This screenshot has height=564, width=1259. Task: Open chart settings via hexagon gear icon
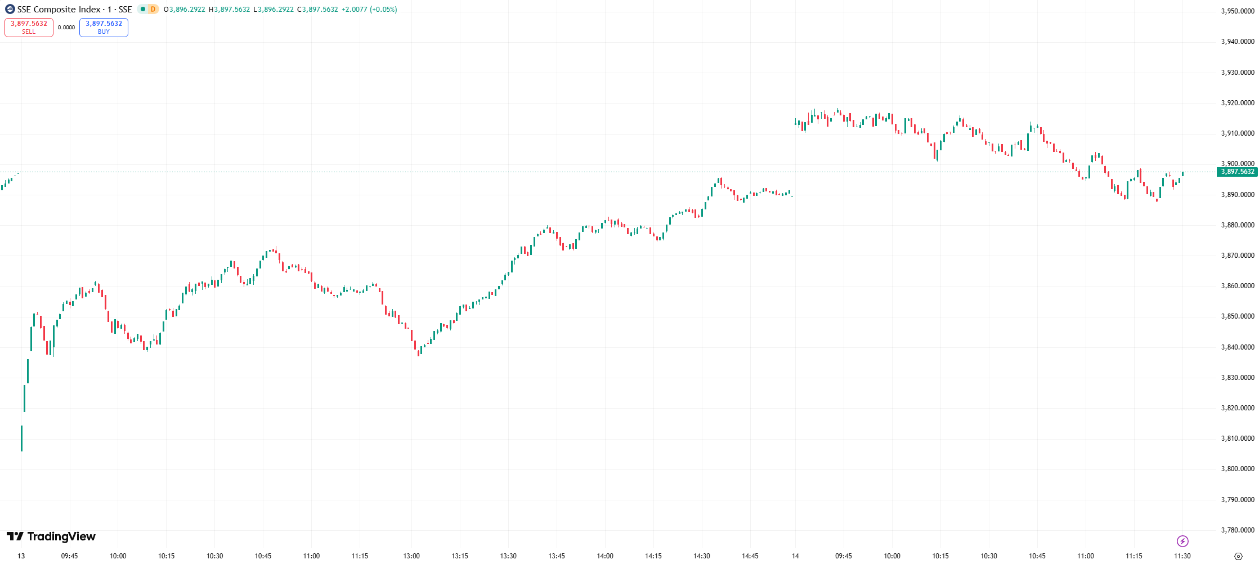tap(1238, 556)
